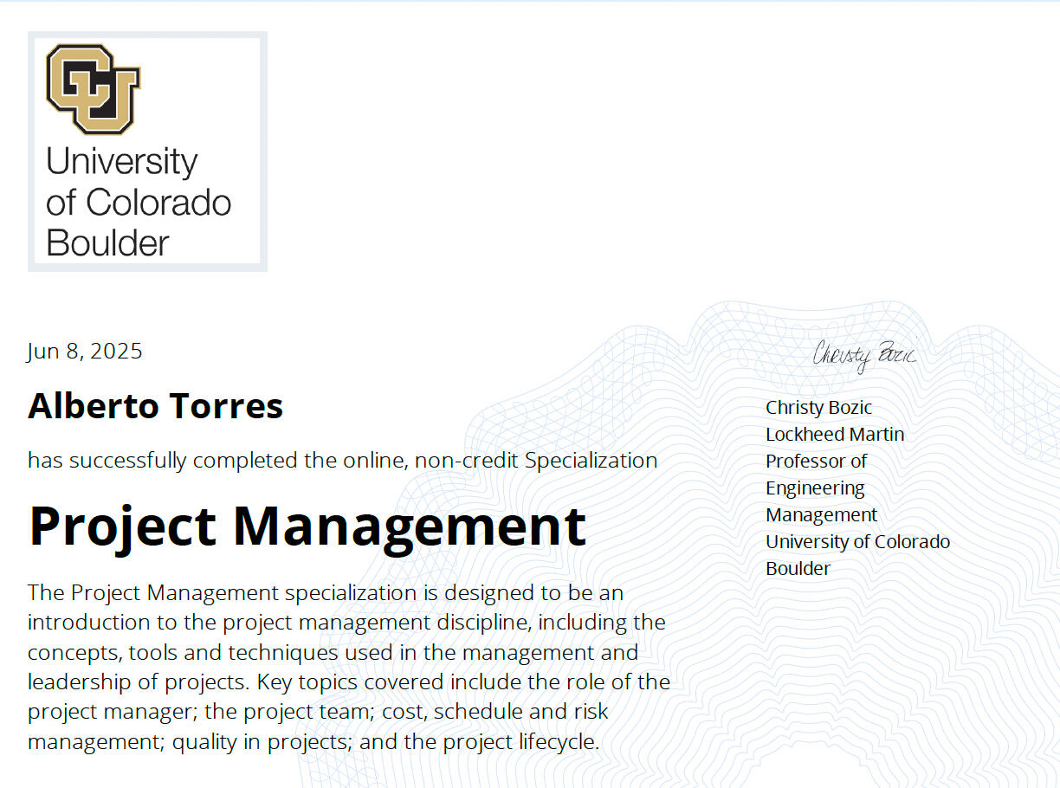Click 'Professor of' in the signer title
The image size is (1060, 788).
816,462
